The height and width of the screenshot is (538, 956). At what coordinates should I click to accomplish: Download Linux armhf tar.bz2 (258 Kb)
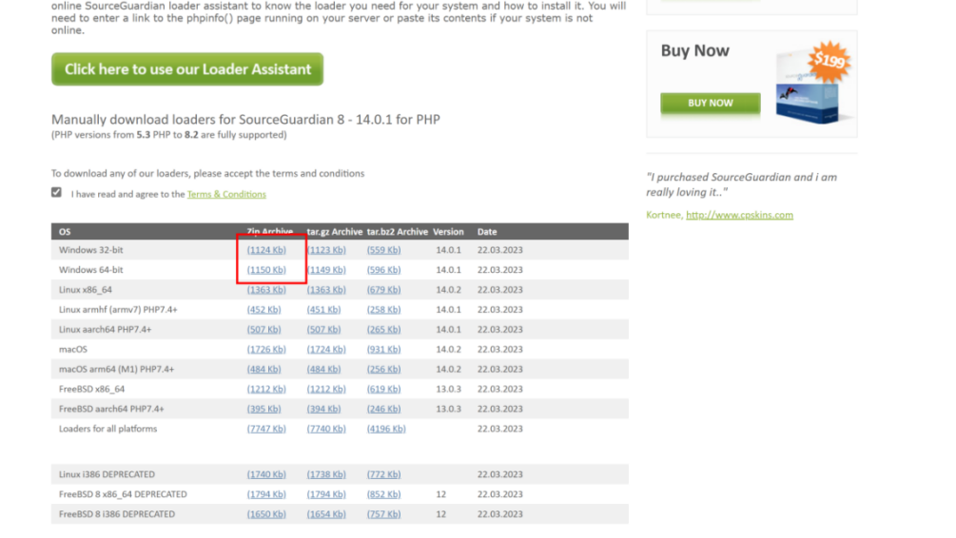[x=383, y=310]
